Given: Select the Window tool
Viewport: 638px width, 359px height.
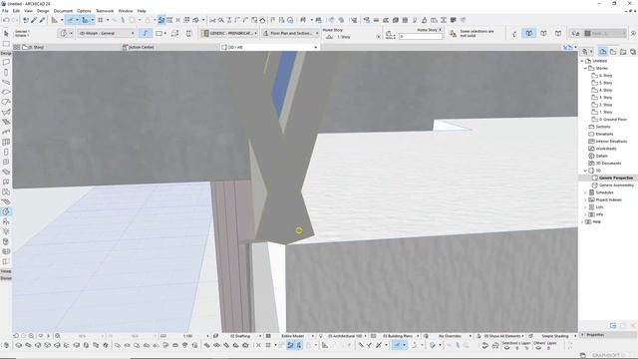Looking at the screenshot, I should coord(6,162).
